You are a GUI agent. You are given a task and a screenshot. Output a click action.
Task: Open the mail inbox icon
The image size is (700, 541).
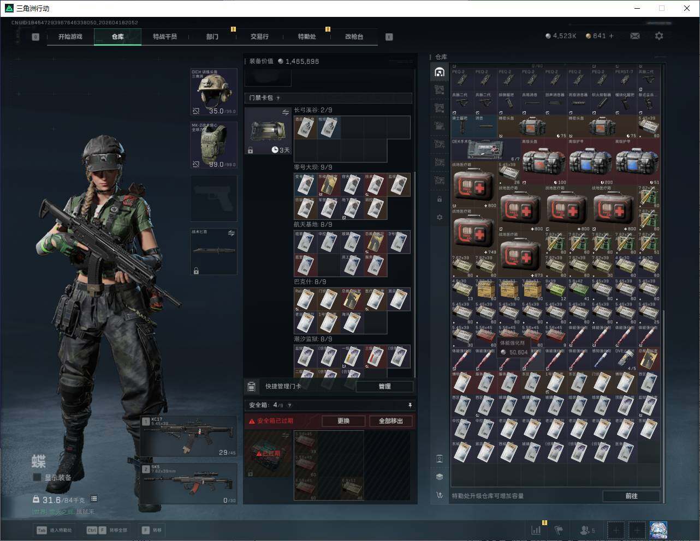[x=634, y=36]
